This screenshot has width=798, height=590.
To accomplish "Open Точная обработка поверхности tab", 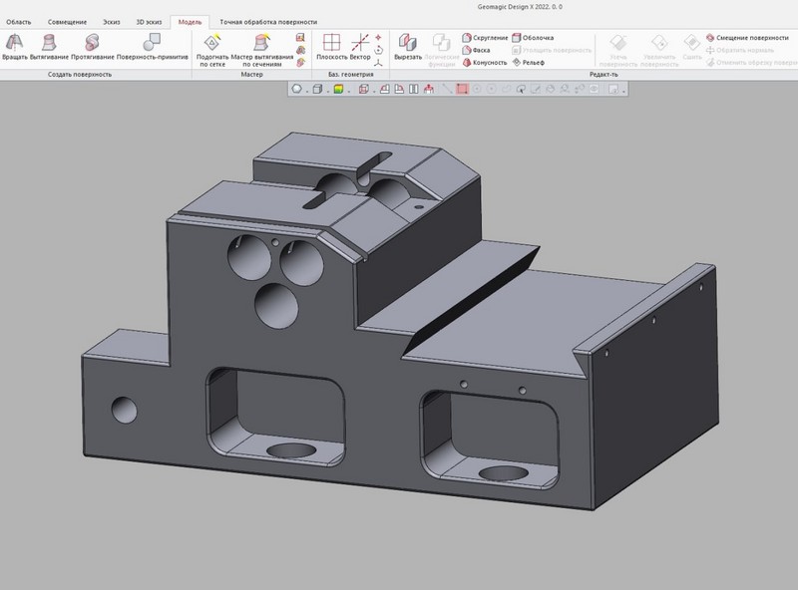I will (x=268, y=22).
